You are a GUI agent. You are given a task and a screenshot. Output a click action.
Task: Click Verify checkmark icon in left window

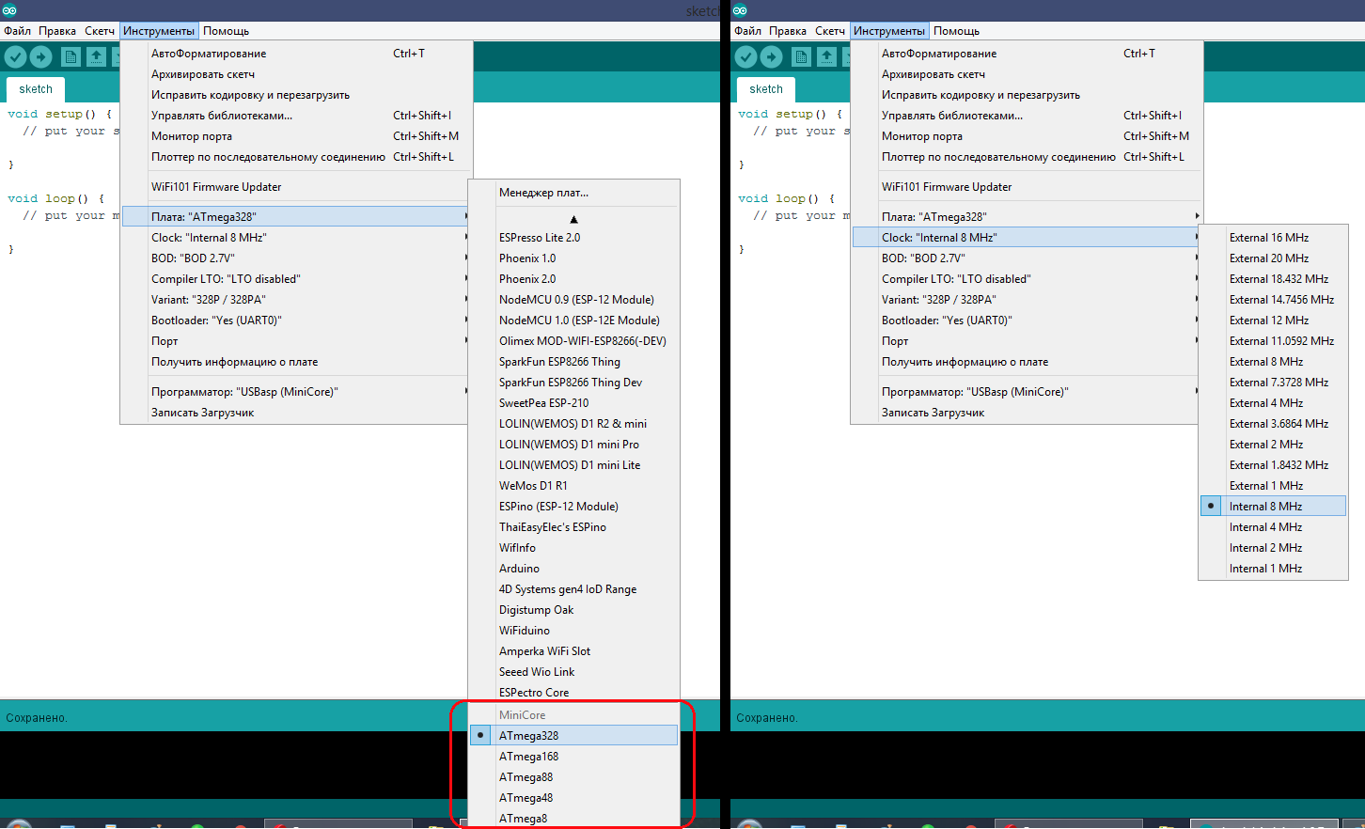15,57
